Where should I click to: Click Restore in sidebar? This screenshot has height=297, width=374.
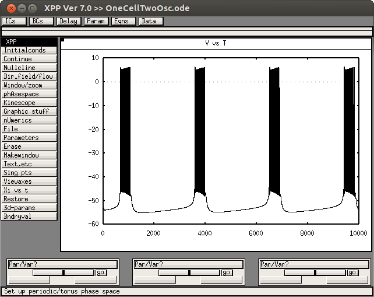(29, 199)
